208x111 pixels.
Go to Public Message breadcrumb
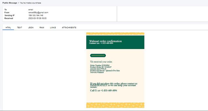[x=10, y=3]
